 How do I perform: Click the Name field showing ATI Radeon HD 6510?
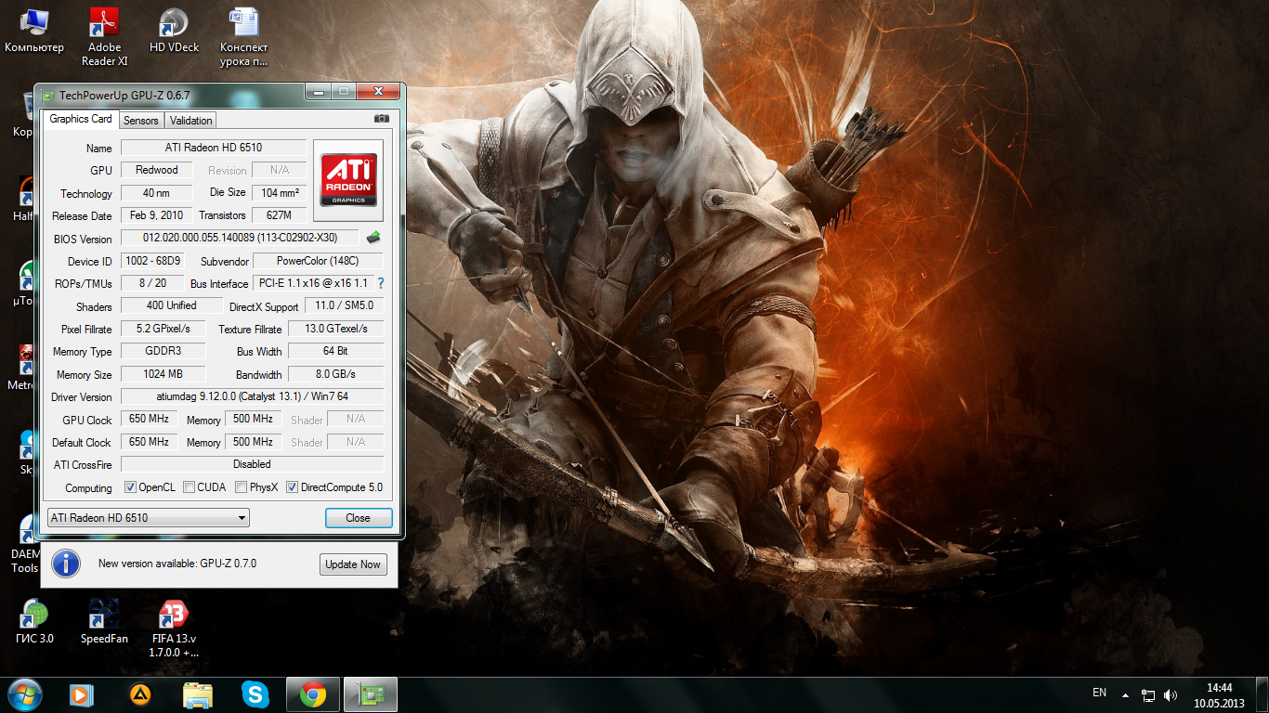(x=214, y=148)
